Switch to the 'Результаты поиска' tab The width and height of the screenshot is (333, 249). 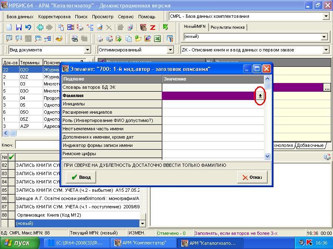(x=227, y=27)
